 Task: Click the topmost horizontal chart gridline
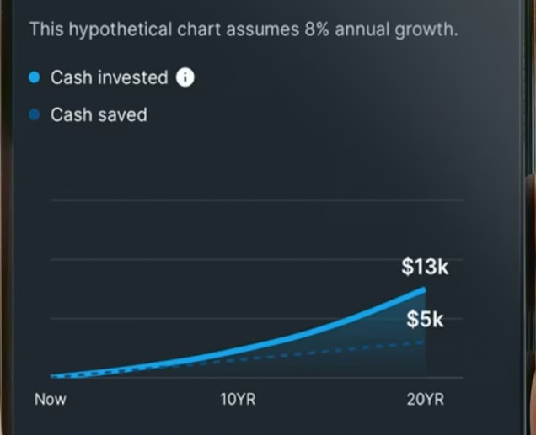click(253, 201)
